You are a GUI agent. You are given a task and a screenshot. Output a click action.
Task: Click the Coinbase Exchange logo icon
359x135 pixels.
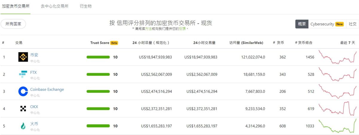pyautogui.click(x=23, y=91)
